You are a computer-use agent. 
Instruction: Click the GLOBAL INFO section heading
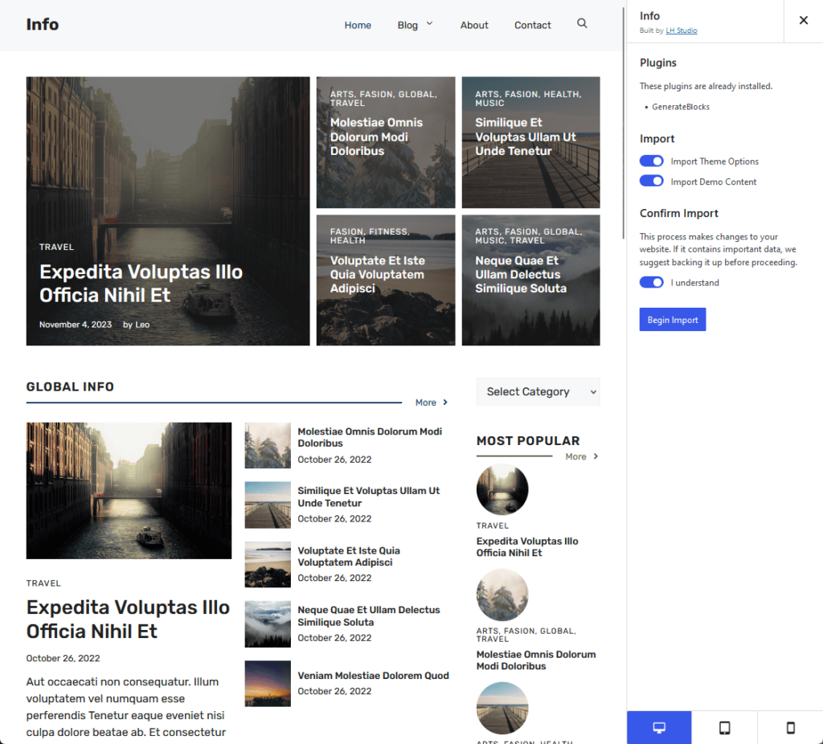point(70,386)
